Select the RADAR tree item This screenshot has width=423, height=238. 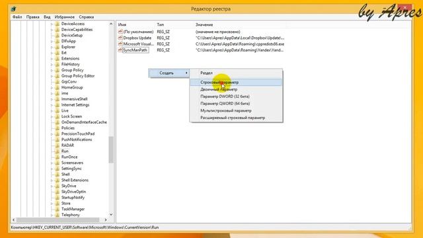(67, 145)
